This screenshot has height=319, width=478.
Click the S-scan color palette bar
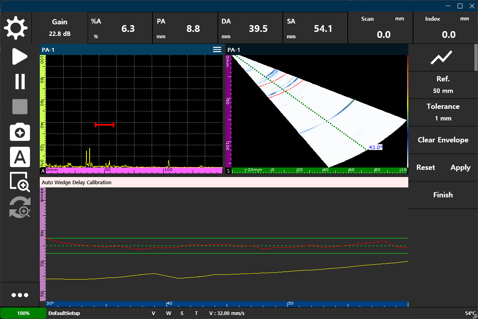[x=407, y=110]
